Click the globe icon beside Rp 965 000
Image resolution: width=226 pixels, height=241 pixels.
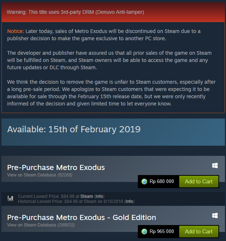144,232
